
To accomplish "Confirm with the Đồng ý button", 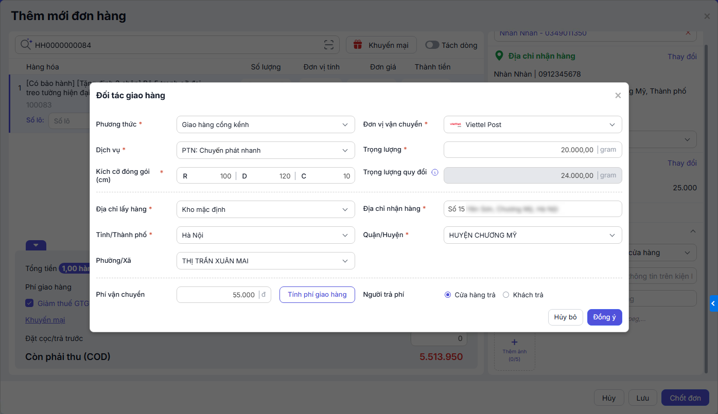I will [x=604, y=317].
